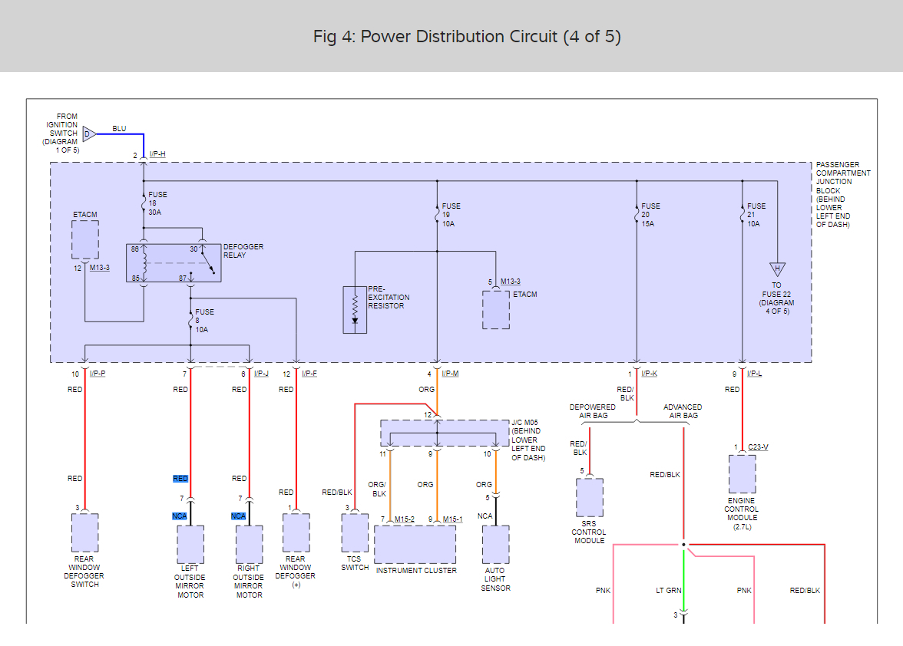903x646 pixels.
Task: Click the I/P-M connector label
Action: point(451,374)
